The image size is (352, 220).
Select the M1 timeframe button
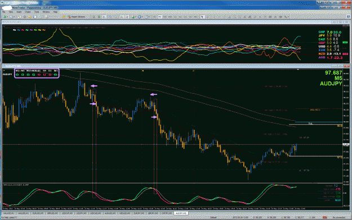(154, 17)
